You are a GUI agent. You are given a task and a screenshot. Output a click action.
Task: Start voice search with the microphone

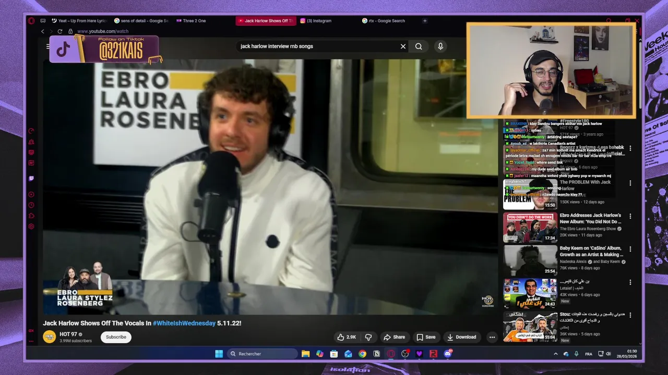tap(440, 46)
